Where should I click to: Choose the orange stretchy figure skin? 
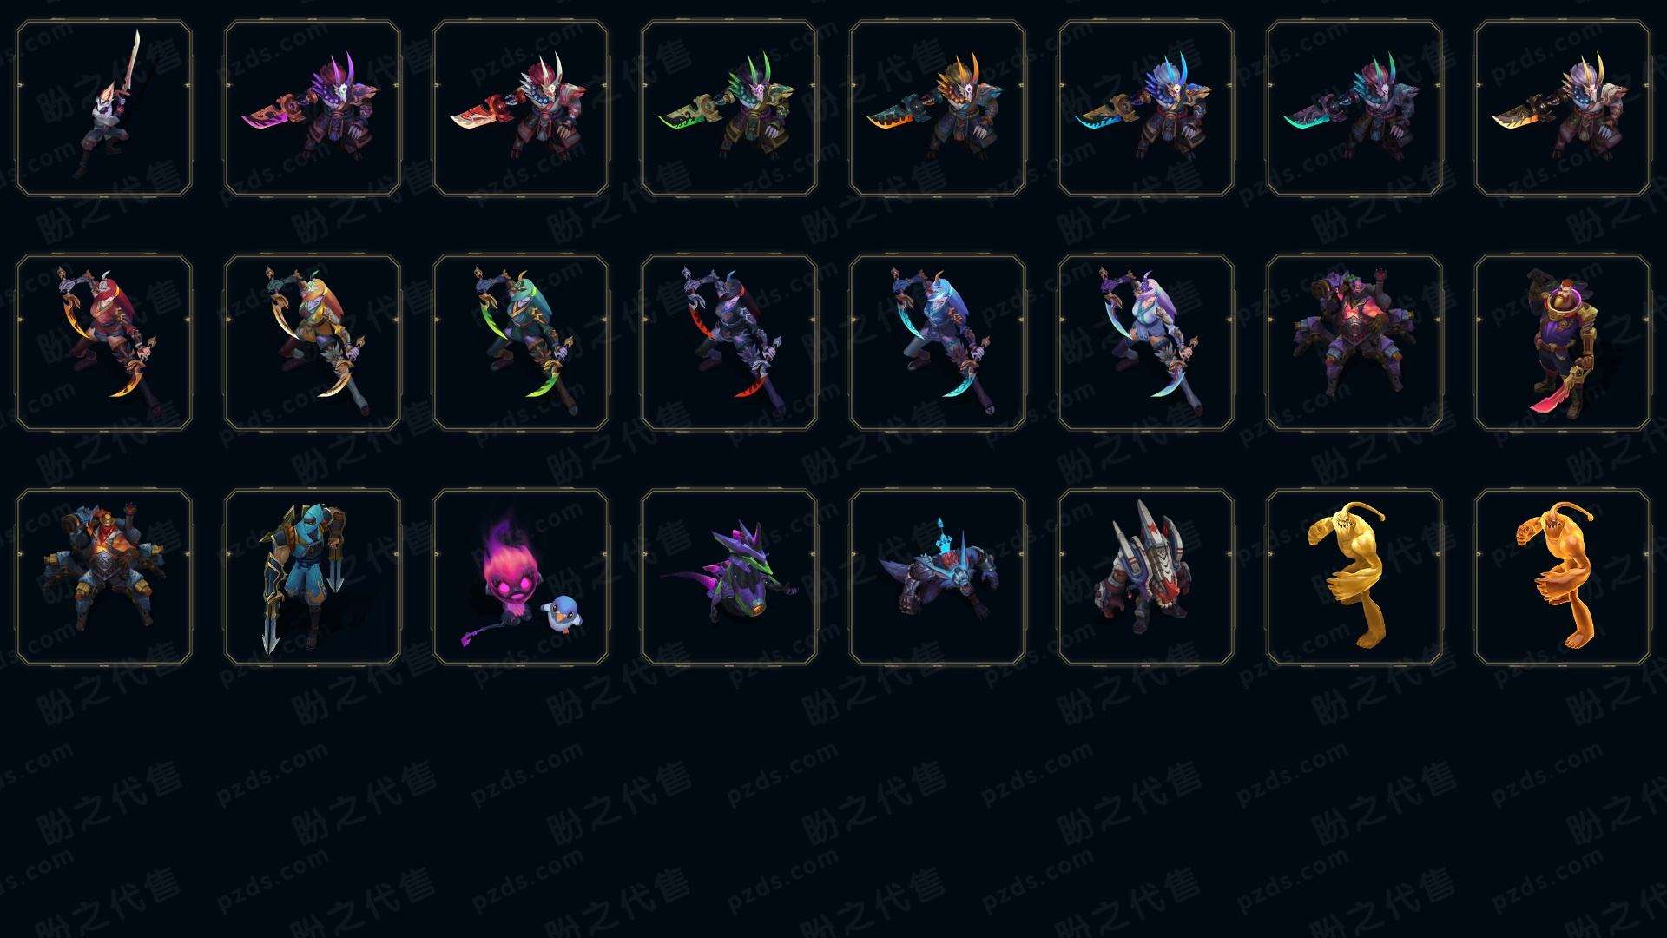[x=1563, y=577]
